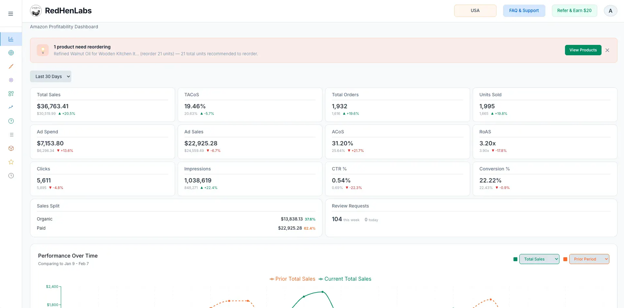Click Review Requests 104 this week
Viewport: 624px width, 308px height.
click(346, 220)
